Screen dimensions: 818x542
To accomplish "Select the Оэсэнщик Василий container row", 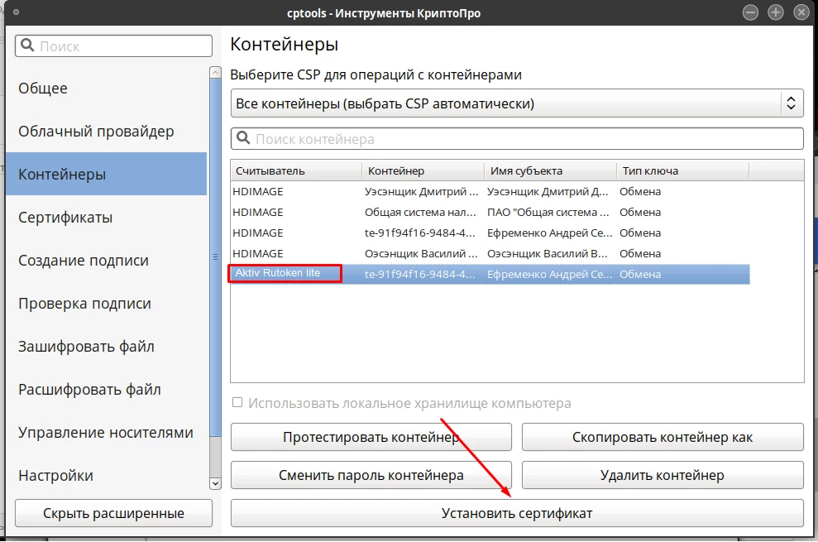I will coord(490,253).
